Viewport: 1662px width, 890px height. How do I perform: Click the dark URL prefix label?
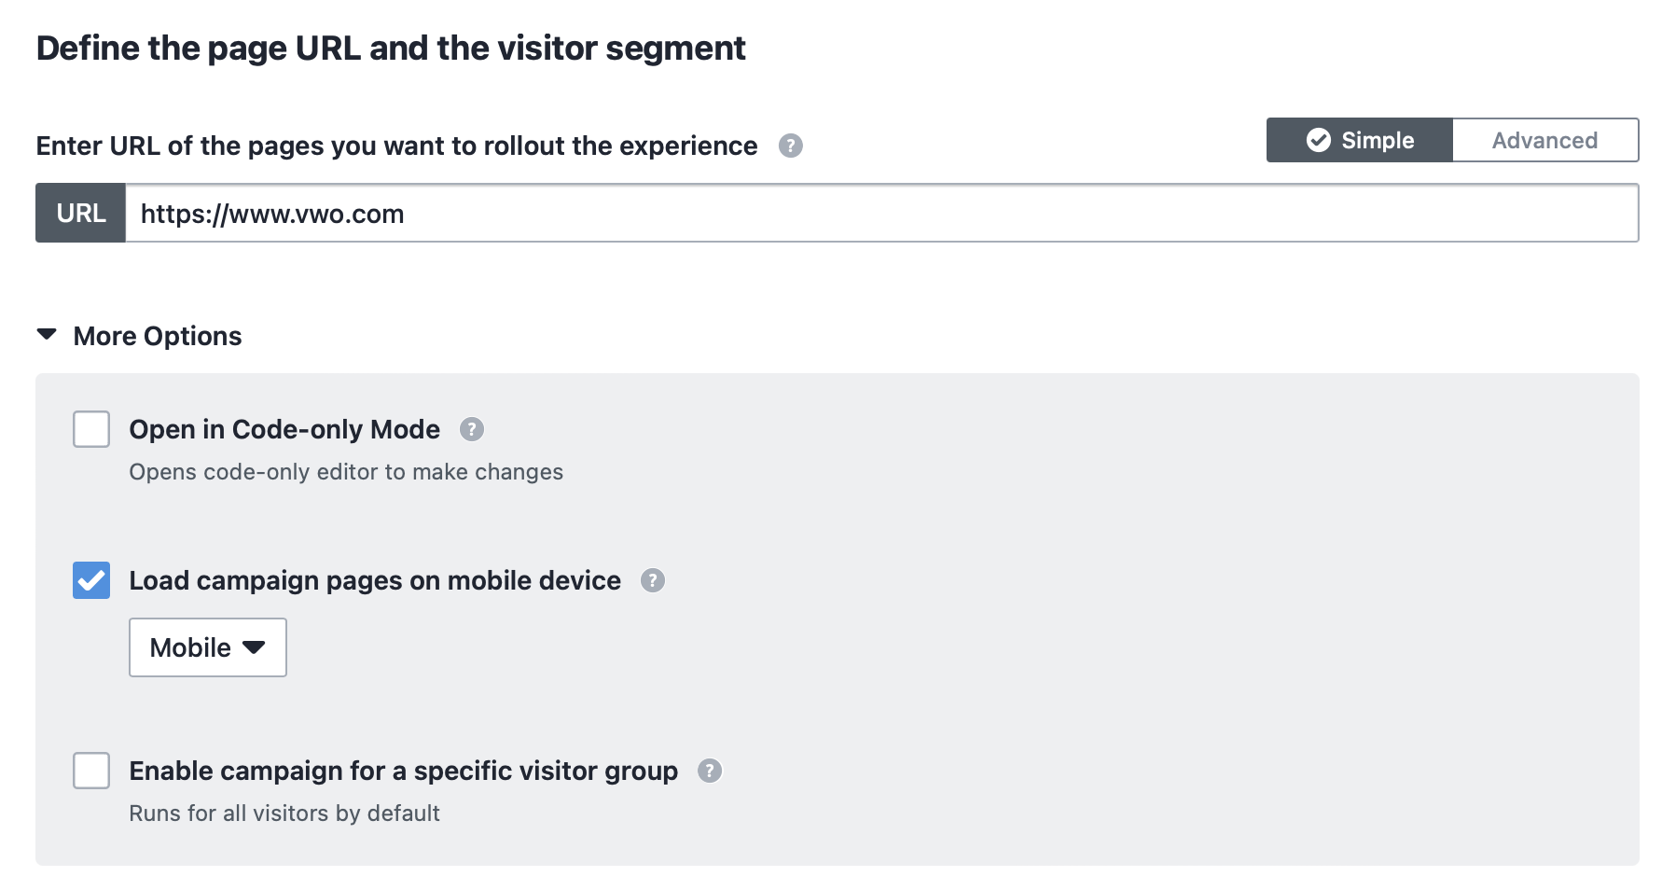(x=81, y=215)
